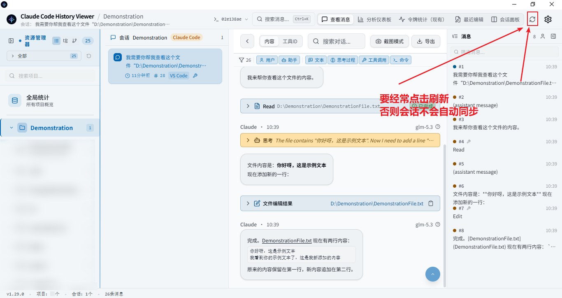
Task: Click the VS Code tag on session card
Action: pos(179,76)
